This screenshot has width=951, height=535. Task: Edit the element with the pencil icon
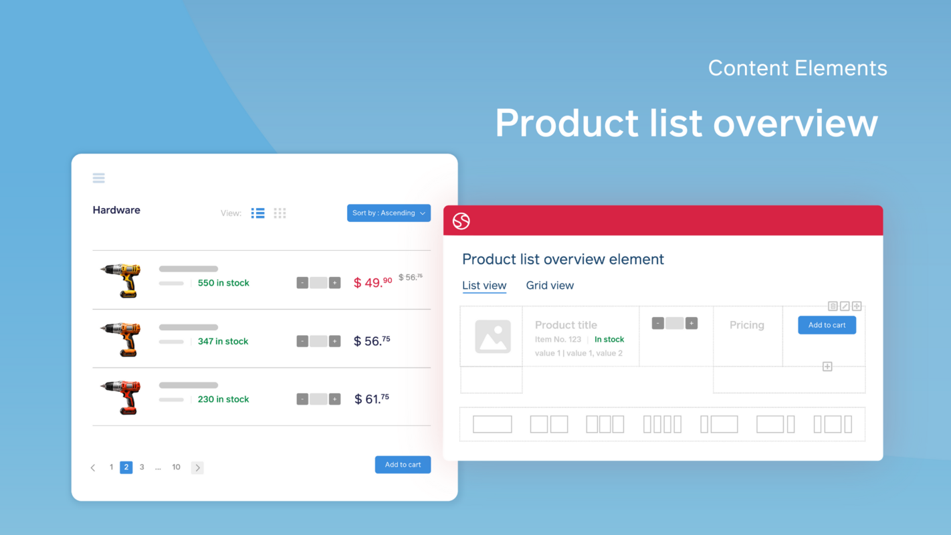[845, 306]
